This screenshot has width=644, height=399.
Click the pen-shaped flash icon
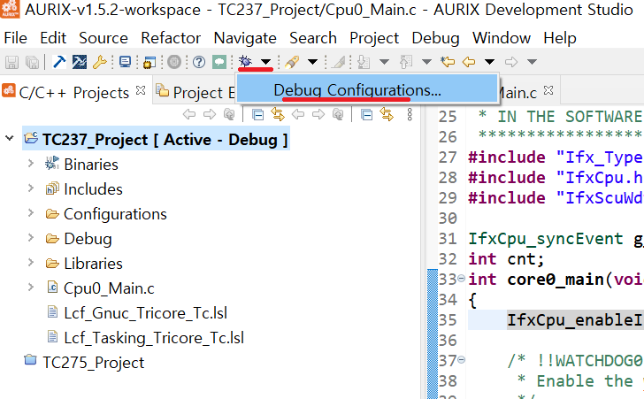click(x=292, y=62)
